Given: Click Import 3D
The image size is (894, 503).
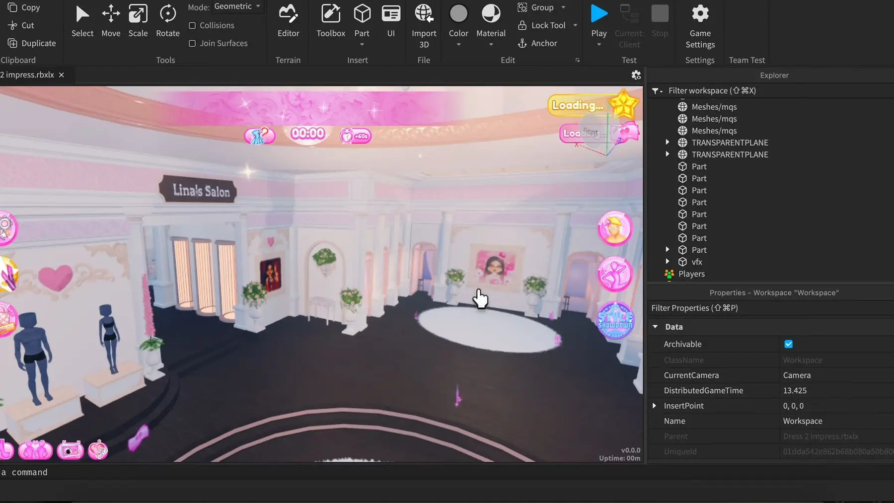Looking at the screenshot, I should 424,26.
